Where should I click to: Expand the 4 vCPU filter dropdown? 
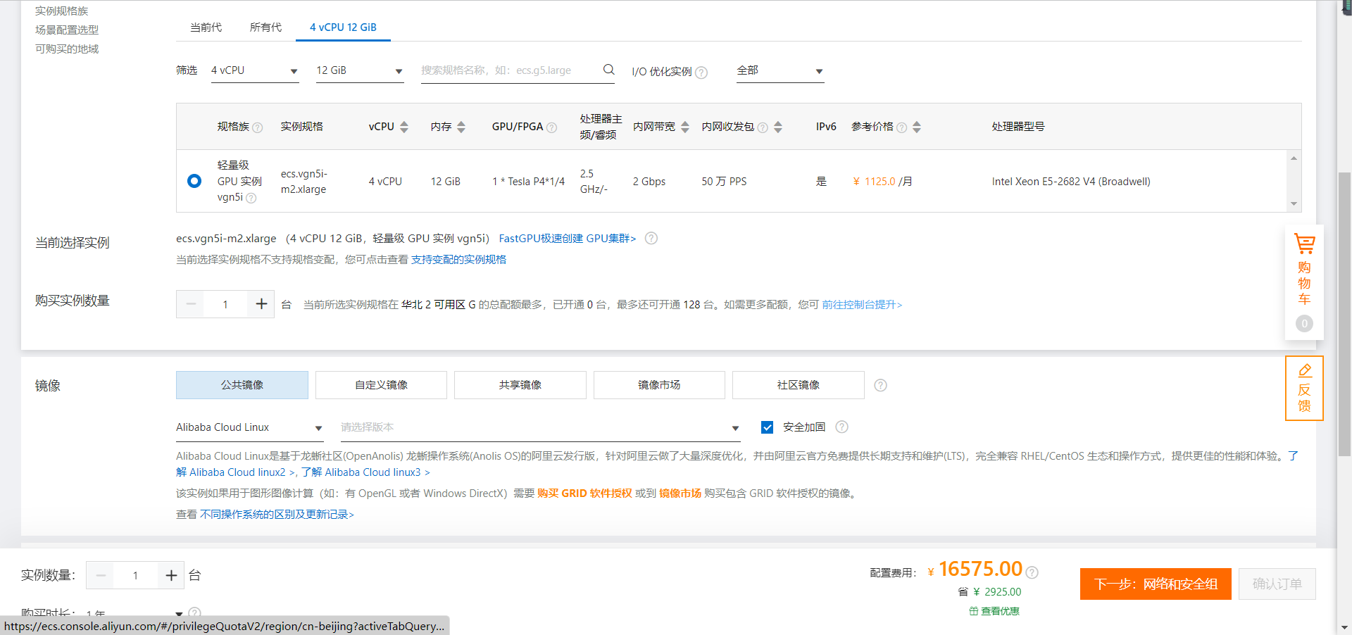[255, 70]
